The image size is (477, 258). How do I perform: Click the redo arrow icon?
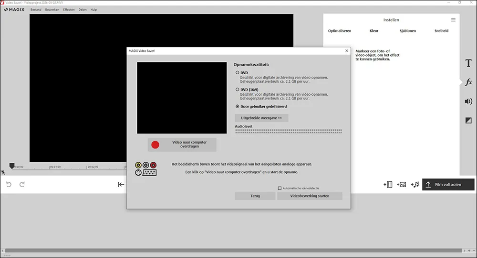pos(22,184)
